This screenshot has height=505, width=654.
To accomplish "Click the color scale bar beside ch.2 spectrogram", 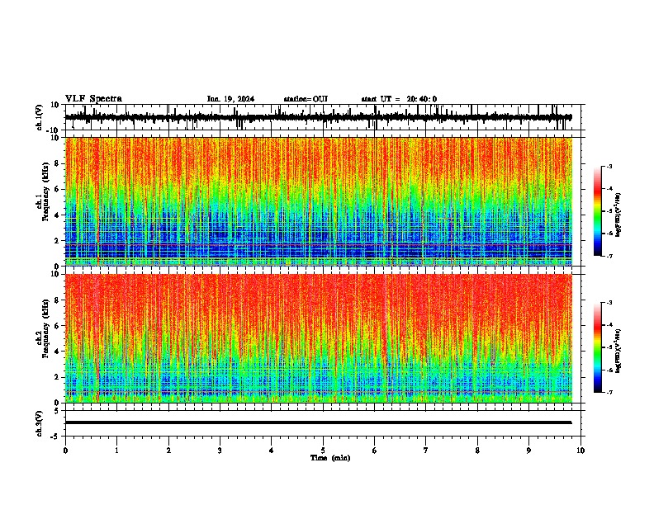I will 597,347.
